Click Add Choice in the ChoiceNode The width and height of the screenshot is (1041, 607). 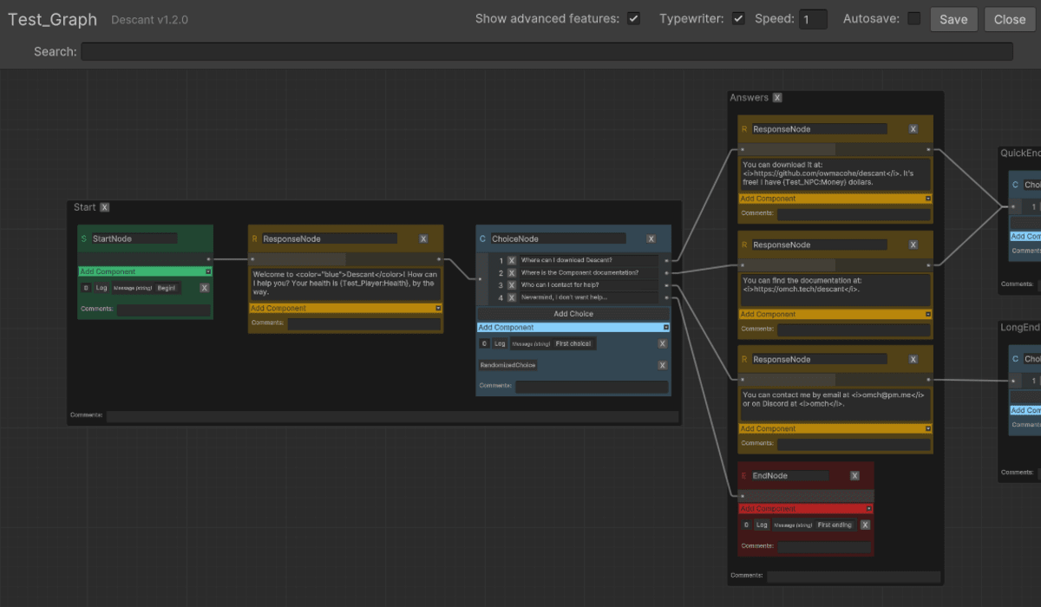(573, 314)
